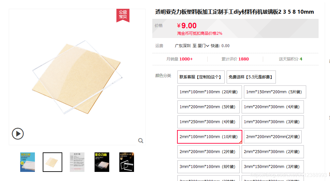Play the product video
Image resolution: width=330 pixels, height=181 pixels.
(x=18, y=134)
